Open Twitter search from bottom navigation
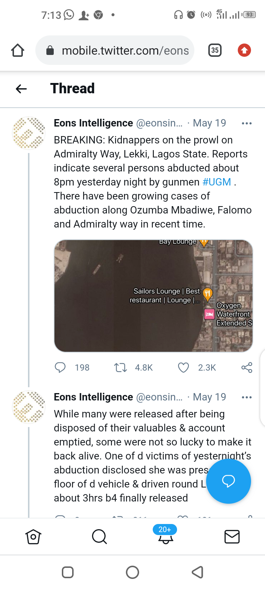265x590 pixels. point(99,537)
